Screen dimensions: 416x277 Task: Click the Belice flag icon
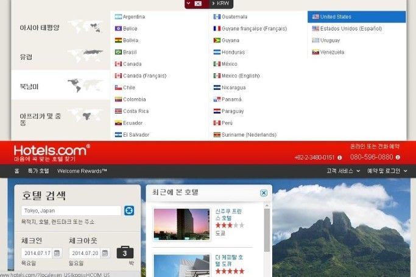click(x=118, y=29)
